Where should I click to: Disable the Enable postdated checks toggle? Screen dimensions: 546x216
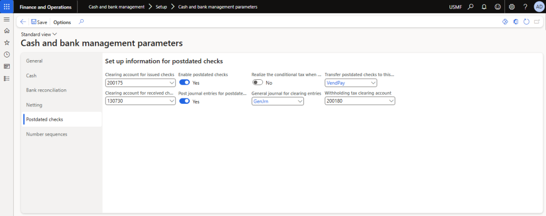(x=184, y=82)
